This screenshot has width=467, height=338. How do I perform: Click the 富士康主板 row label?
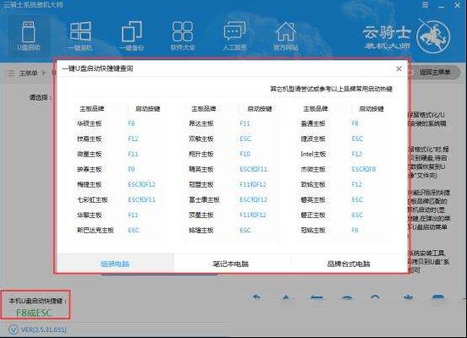pyautogui.click(x=205, y=199)
